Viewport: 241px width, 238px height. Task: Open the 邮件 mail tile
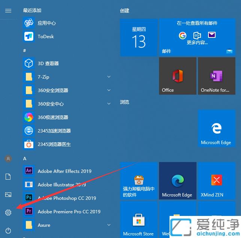click(197, 37)
